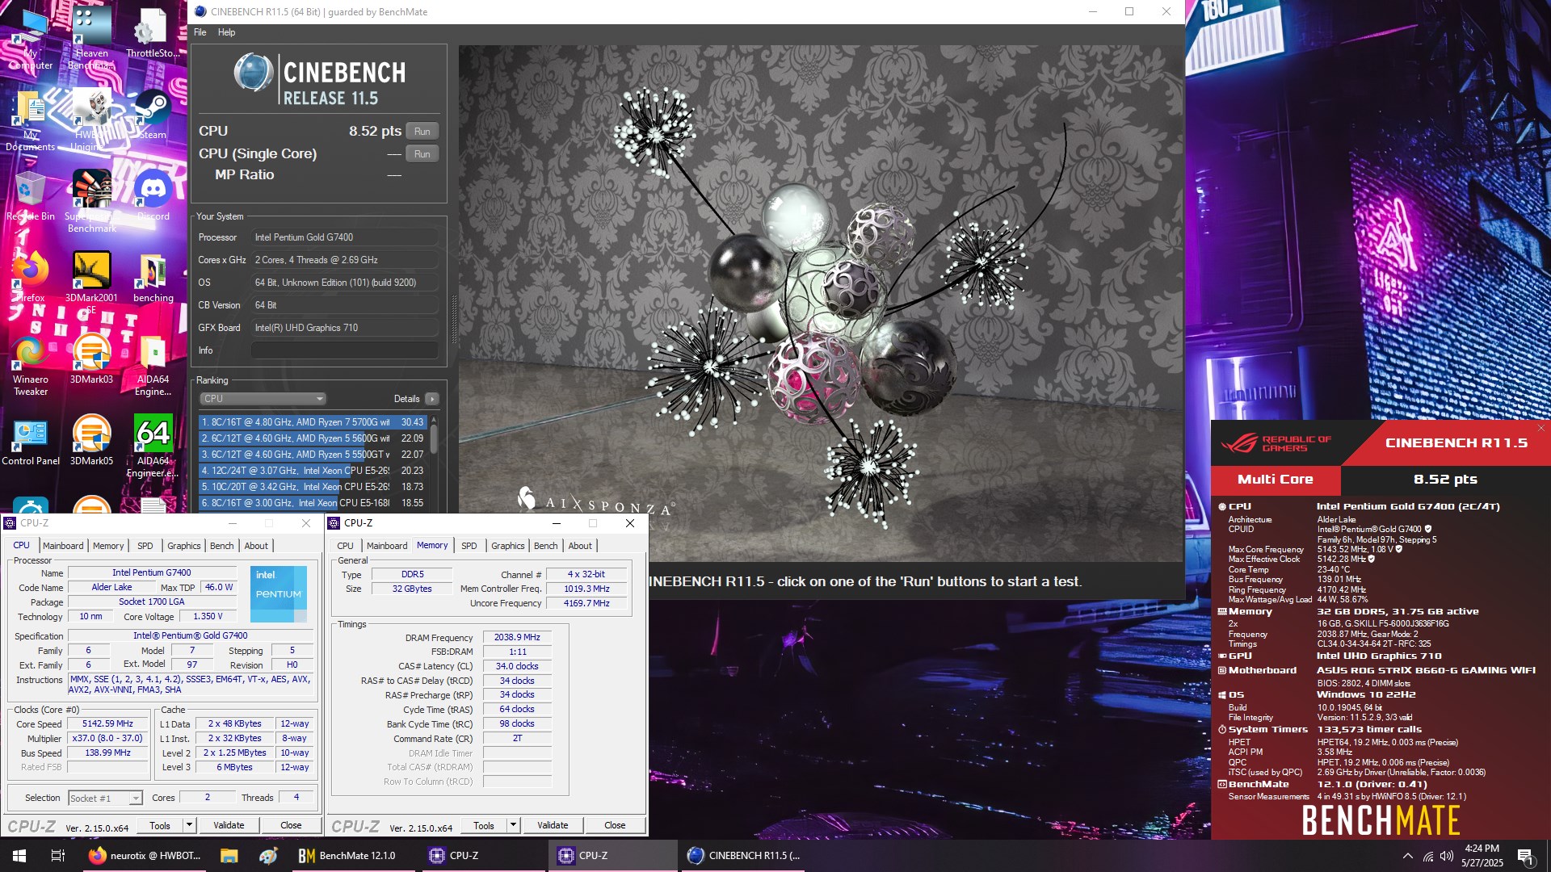Open the ThrottleStop desktop icon
Viewport: 1551px width, 872px height.
click(x=152, y=34)
